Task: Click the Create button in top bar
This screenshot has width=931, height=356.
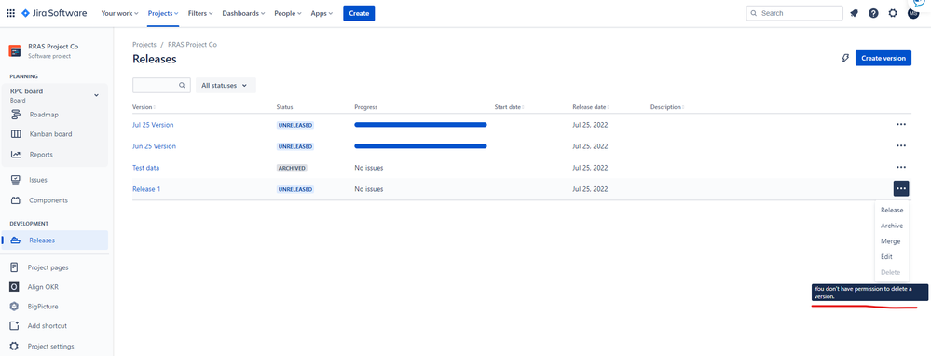Action: [x=359, y=13]
